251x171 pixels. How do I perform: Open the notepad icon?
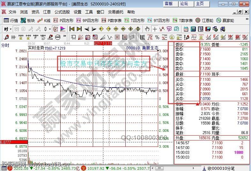click(x=201, y=29)
